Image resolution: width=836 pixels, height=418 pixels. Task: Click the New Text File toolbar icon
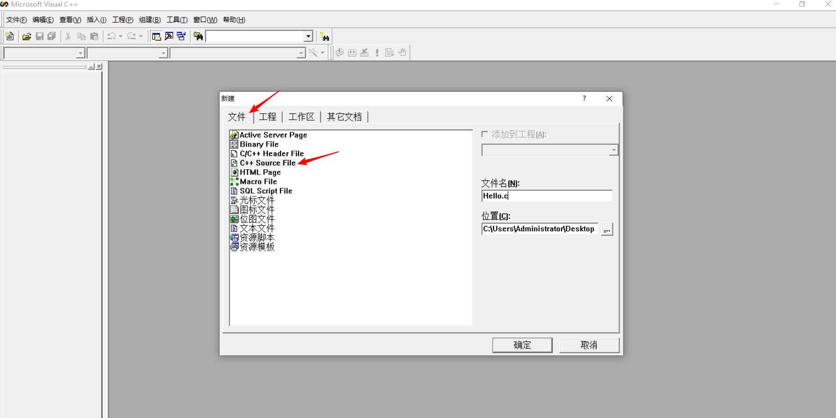(9, 36)
